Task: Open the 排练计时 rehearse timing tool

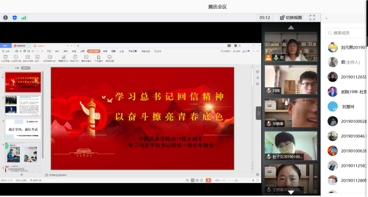Action: tap(75, 57)
